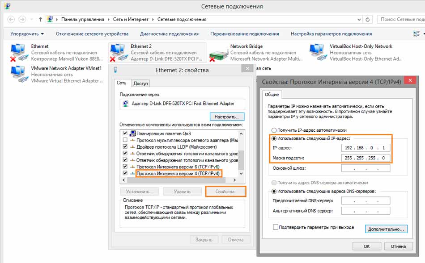Select use following DNS server addresses radio
This screenshot has height=263, width=425.
point(274,191)
